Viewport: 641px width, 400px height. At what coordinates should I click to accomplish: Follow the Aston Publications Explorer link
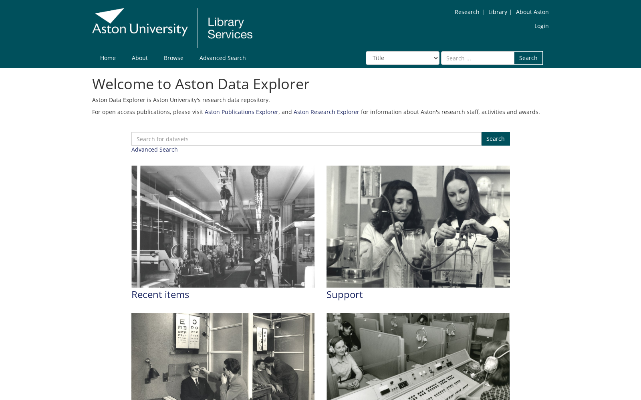point(242,112)
